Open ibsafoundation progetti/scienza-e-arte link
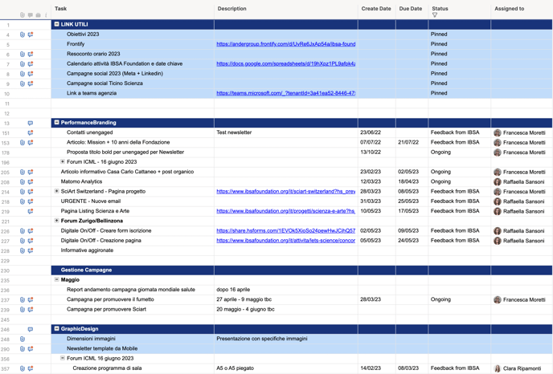This screenshot has width=553, height=374. pyautogui.click(x=285, y=211)
